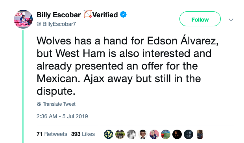This screenshot has height=143, width=244.
Task: Open the 2:36 AM - 5 Jul 2019 timestamp
Action: tap(62, 116)
